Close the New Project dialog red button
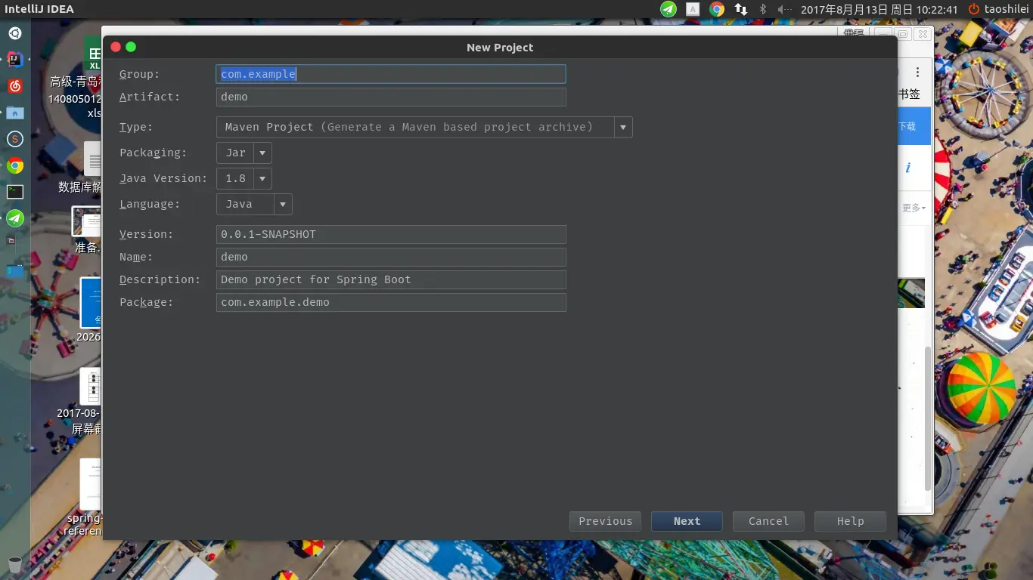The image size is (1033, 580). [116, 47]
